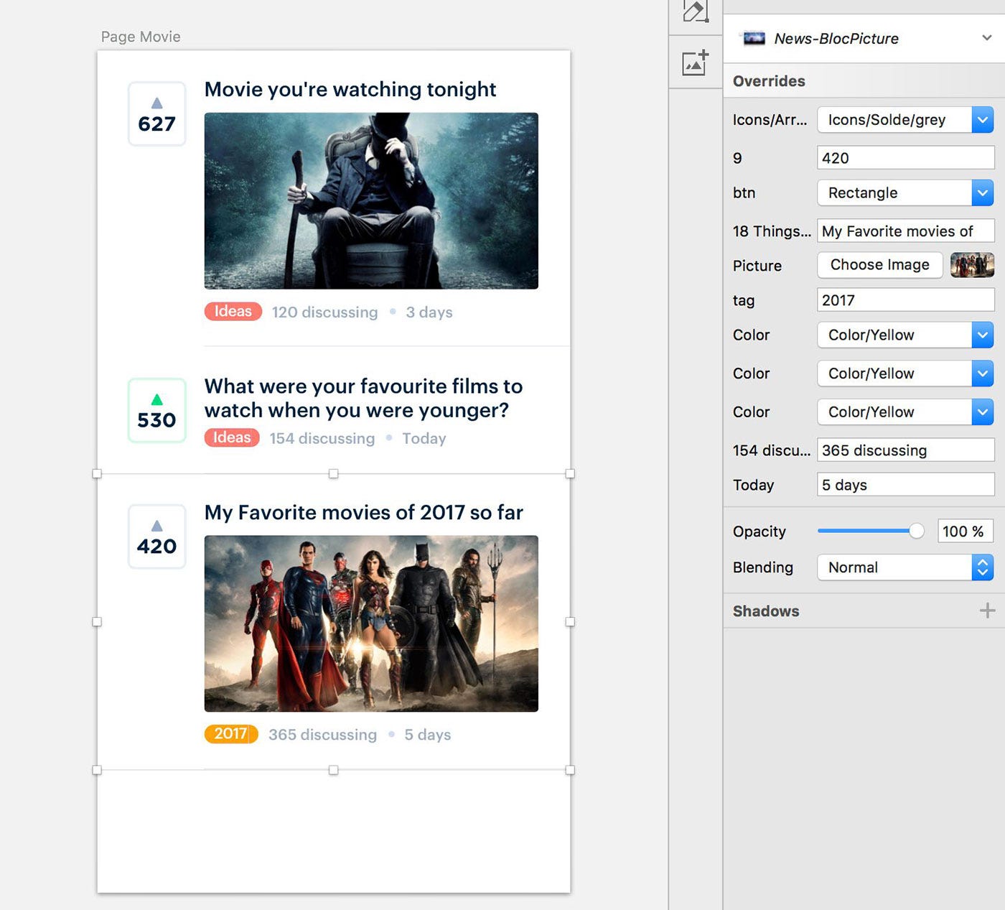Click the 3 days text
Screen dimensions: 1005x910
tap(429, 312)
